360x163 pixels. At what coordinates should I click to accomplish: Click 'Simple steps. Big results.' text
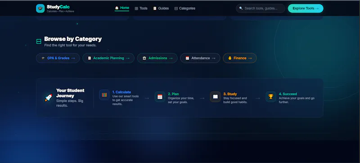click(70, 103)
